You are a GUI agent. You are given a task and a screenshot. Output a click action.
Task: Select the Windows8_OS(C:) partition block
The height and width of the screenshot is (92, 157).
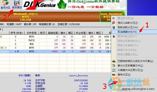click(50, 17)
